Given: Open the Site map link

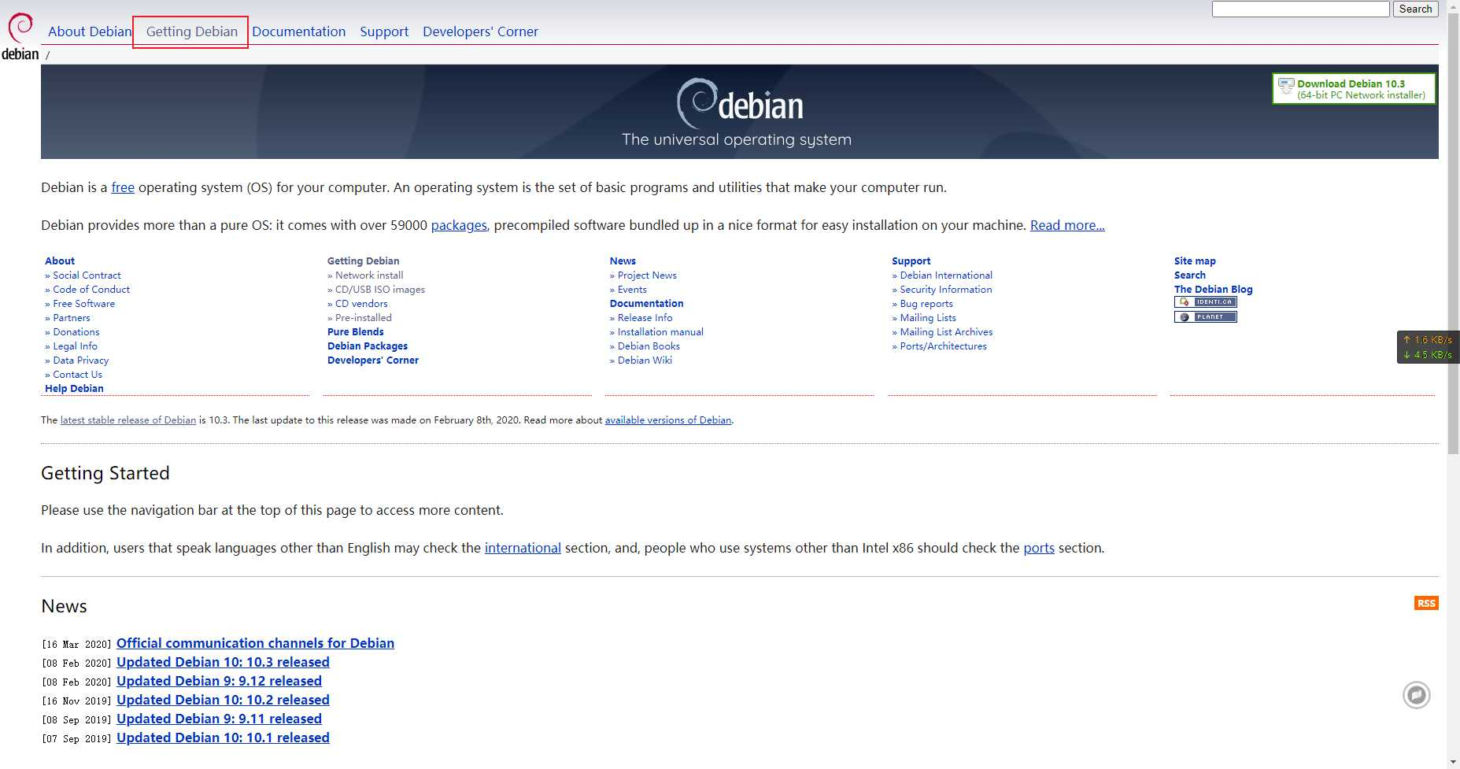Looking at the screenshot, I should point(1195,261).
